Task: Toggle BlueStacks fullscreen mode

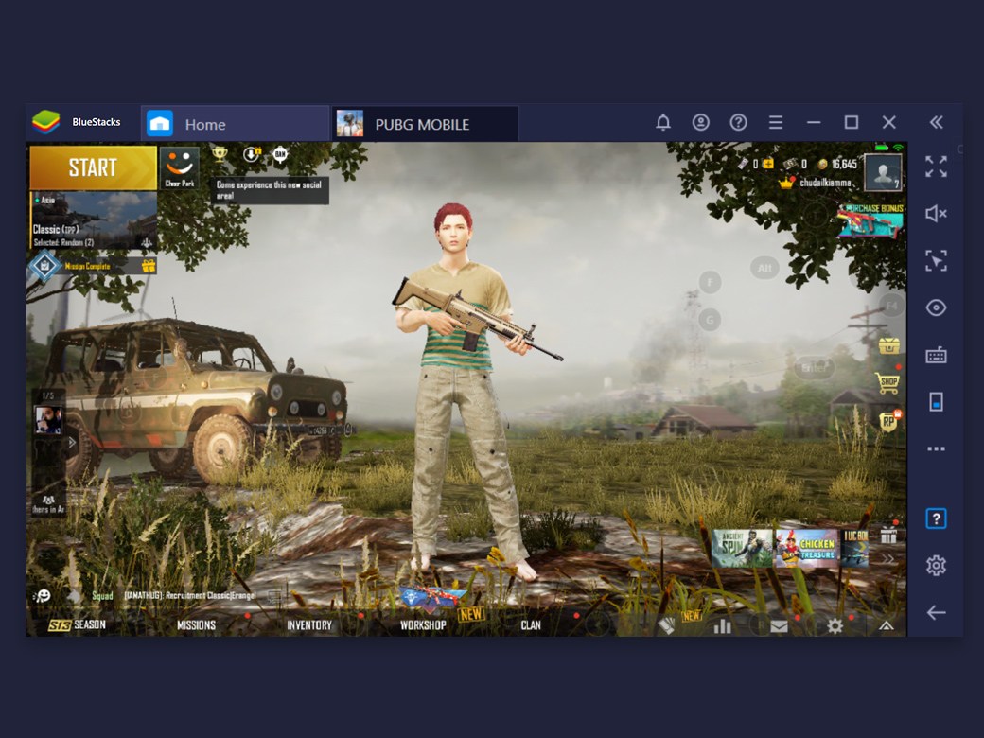Action: click(x=936, y=167)
